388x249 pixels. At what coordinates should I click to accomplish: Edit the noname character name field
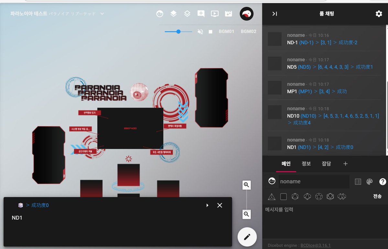[x=314, y=182]
